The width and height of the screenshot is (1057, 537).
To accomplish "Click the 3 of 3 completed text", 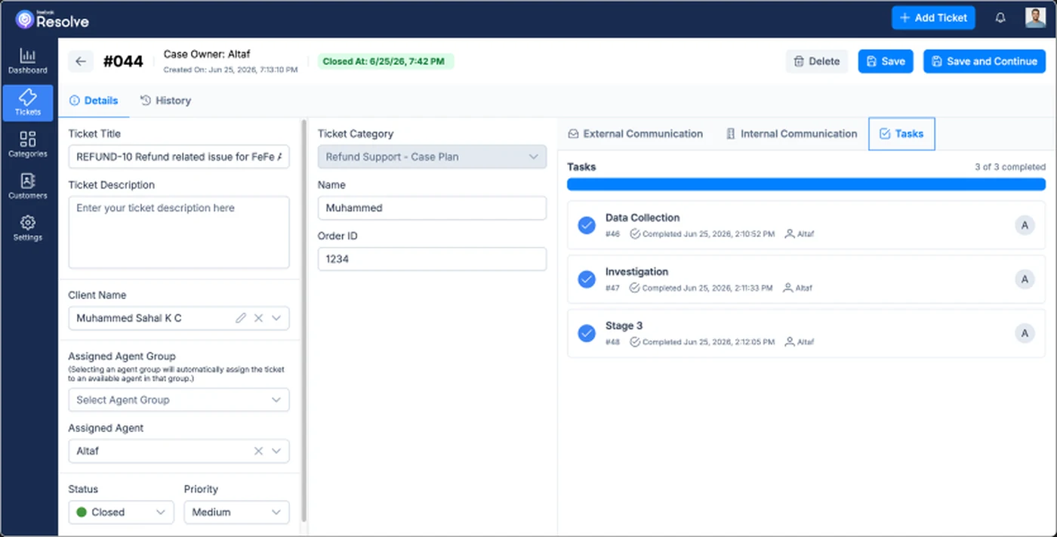I will (1010, 167).
